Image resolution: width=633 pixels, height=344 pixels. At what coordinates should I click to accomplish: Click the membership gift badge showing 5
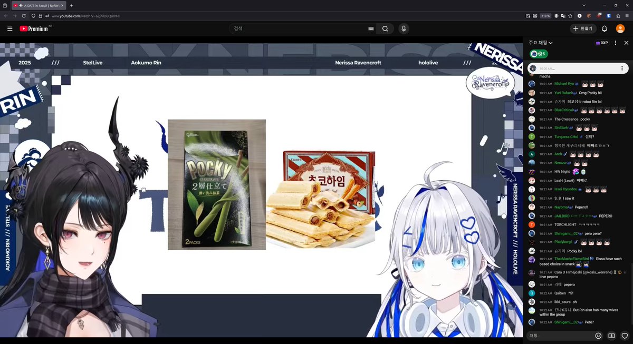click(538, 54)
